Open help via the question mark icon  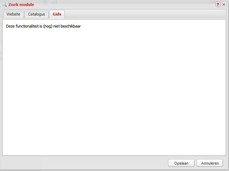click(x=218, y=5)
